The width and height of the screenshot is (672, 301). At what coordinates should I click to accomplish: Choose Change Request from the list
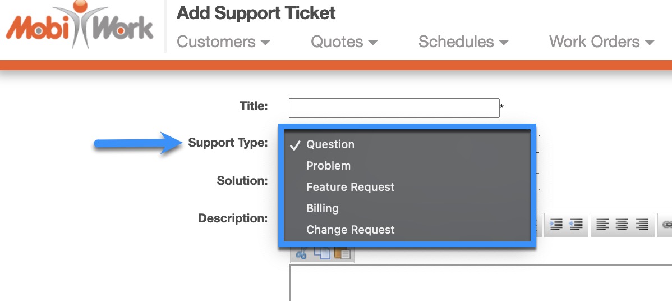tap(350, 230)
